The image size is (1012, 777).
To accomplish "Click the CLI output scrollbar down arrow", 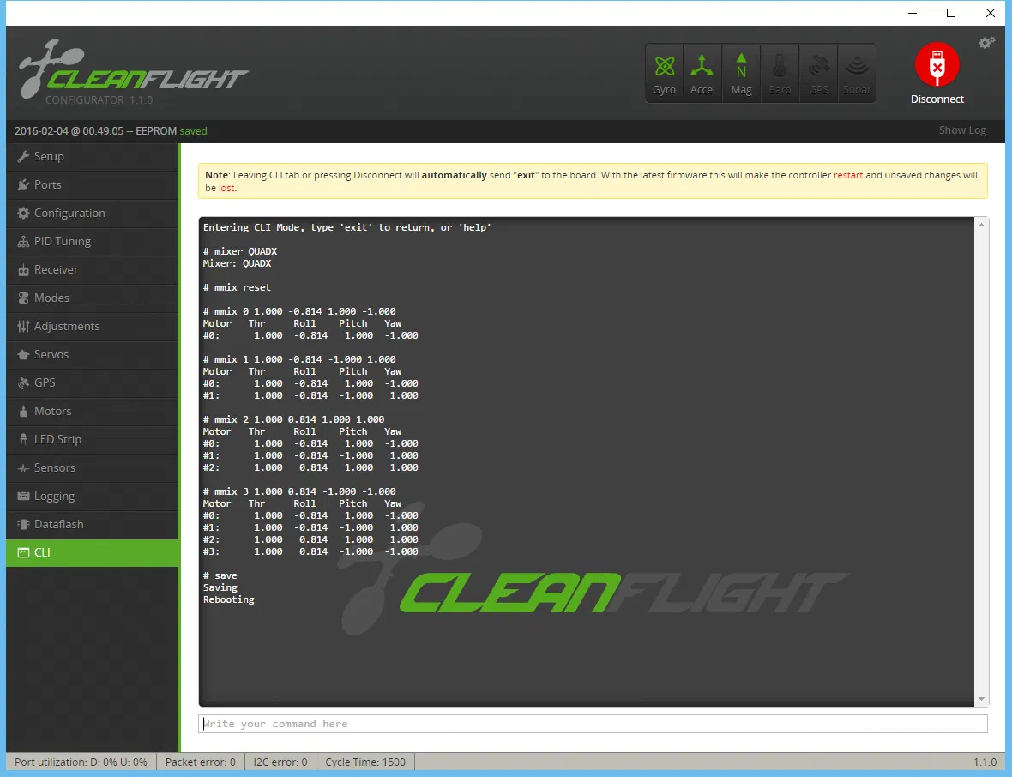I will click(x=981, y=699).
